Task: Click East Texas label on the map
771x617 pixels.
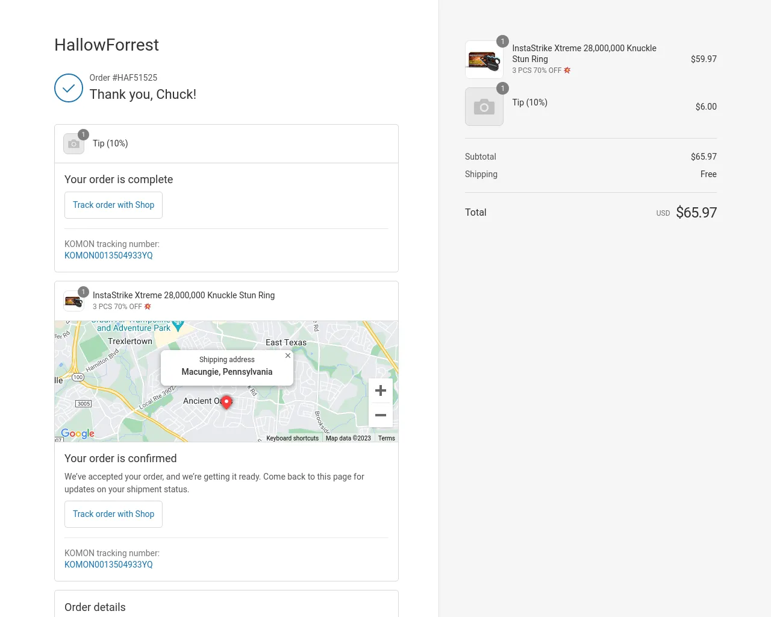Action: pyautogui.click(x=286, y=342)
